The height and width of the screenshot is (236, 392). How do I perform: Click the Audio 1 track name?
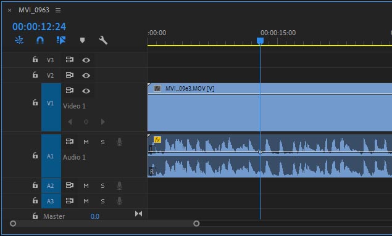[74, 157]
